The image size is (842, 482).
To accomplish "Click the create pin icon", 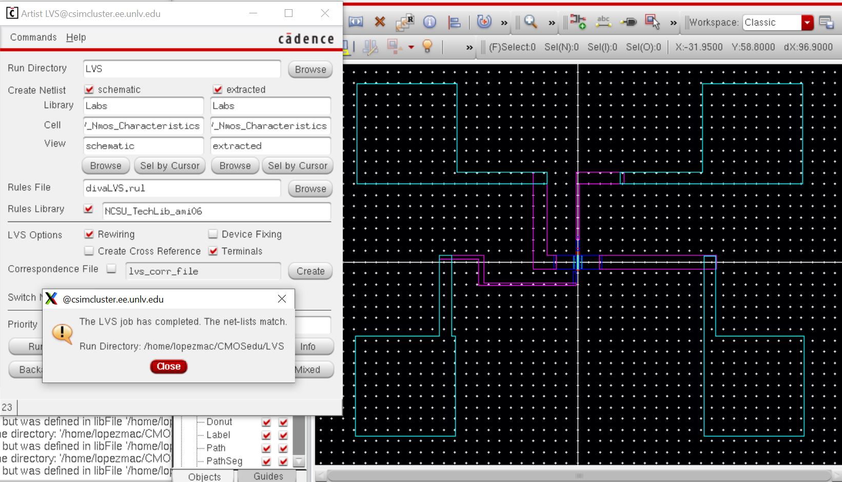I will click(x=628, y=22).
